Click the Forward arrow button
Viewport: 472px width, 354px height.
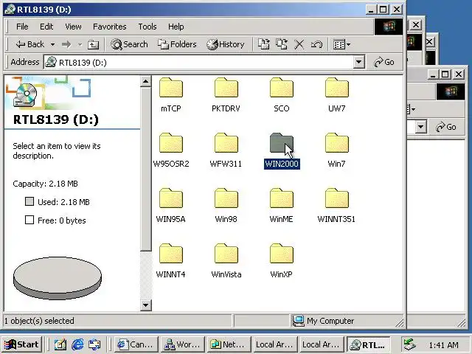pos(66,44)
